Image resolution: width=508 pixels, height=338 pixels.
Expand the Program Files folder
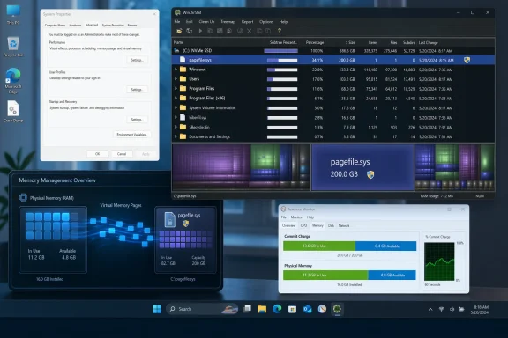(176, 88)
